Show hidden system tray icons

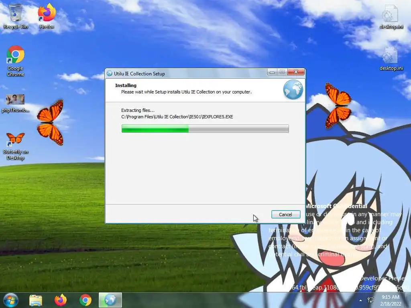[361, 300]
